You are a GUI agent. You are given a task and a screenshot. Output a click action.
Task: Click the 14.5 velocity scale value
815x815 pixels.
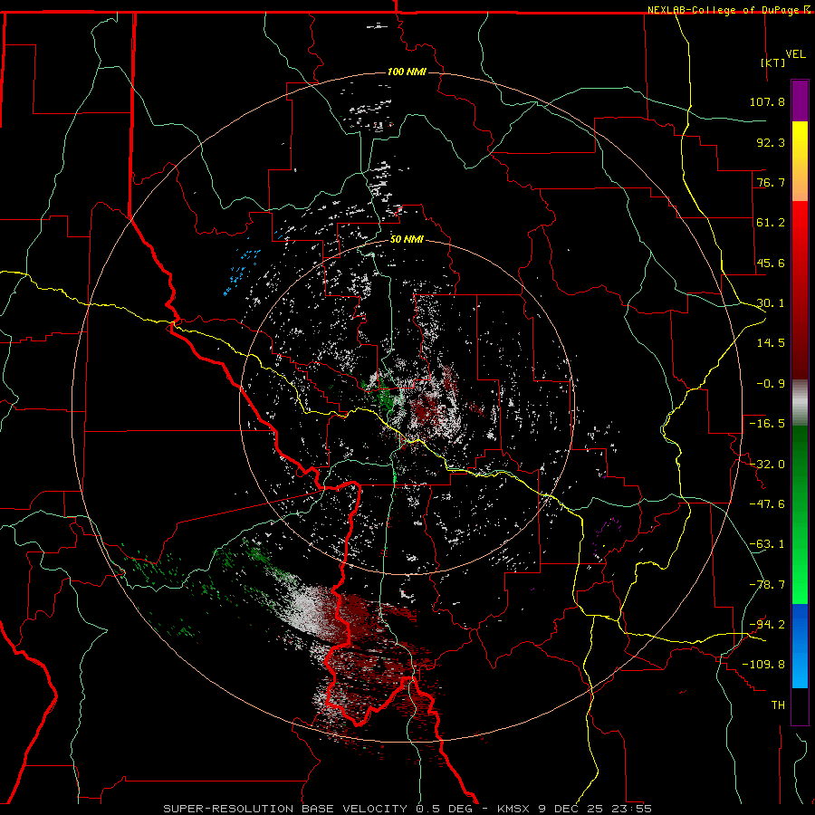(x=771, y=343)
